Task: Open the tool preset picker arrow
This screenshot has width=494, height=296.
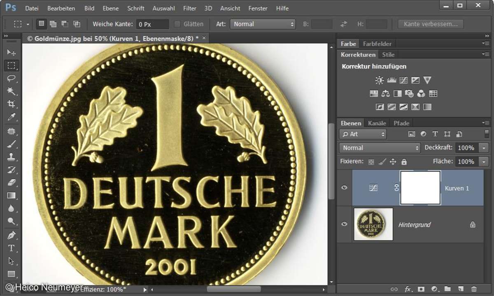Action: [x=28, y=24]
